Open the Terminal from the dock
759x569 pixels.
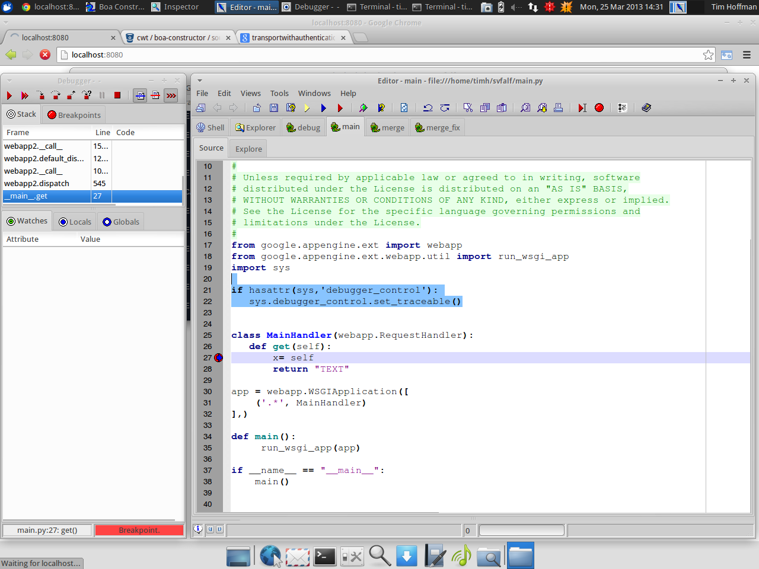click(x=325, y=556)
